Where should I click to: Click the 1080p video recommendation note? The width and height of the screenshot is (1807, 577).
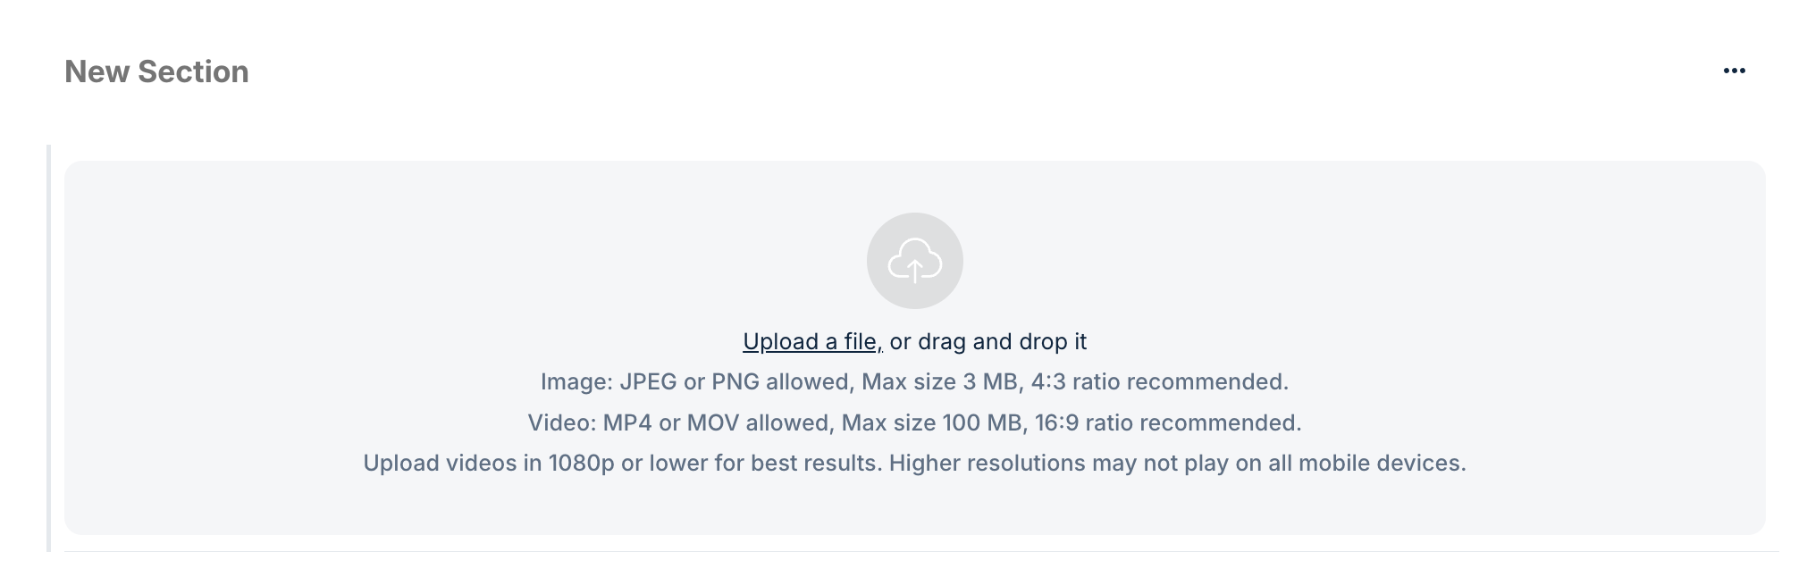[x=914, y=463]
